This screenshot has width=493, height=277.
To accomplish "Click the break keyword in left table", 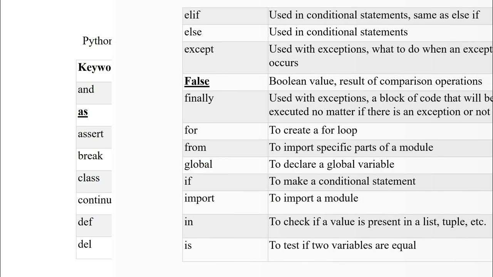I will 91,156.
